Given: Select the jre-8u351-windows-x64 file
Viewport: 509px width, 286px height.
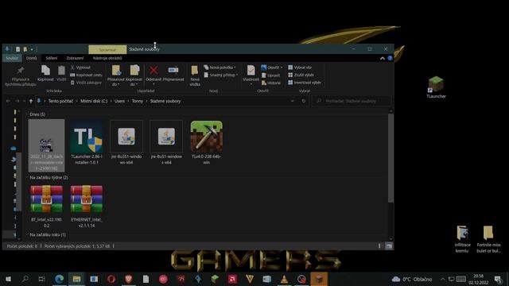Looking at the screenshot, I should click(x=126, y=143).
